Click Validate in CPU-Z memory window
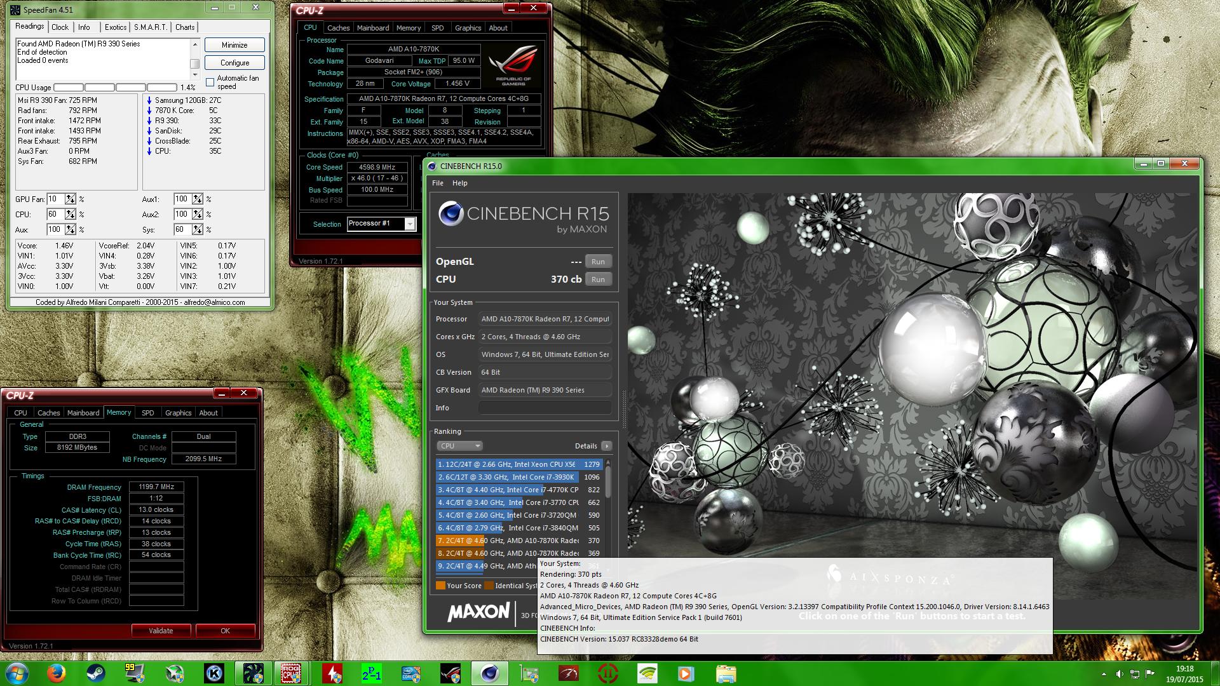 pos(161,631)
